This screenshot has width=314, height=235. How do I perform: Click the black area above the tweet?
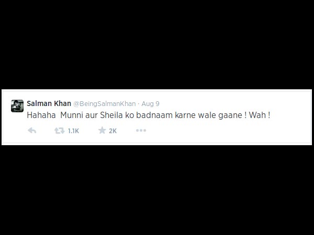point(157,44)
